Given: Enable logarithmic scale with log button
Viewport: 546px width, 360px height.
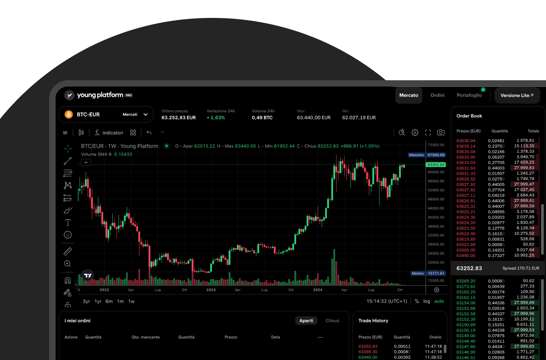Looking at the screenshot, I should click(427, 301).
